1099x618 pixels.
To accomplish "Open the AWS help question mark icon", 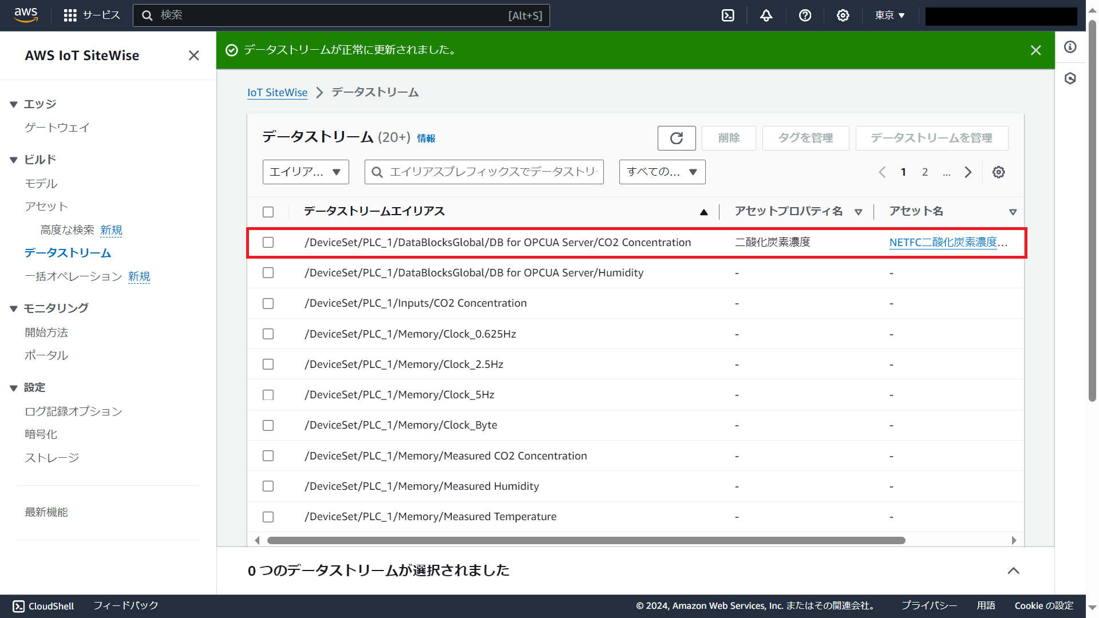I will [805, 15].
